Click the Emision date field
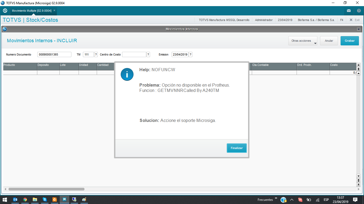 coord(180,54)
